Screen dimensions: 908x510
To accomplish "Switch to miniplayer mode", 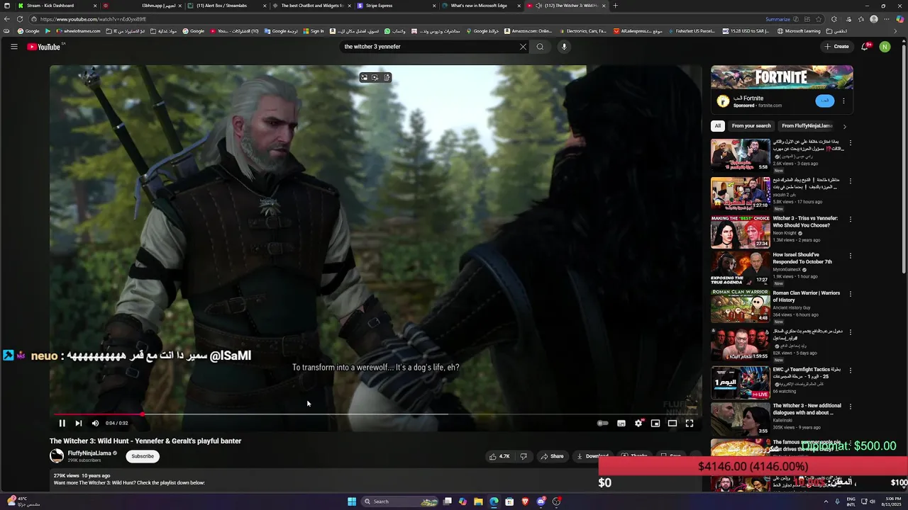I will click(x=655, y=423).
